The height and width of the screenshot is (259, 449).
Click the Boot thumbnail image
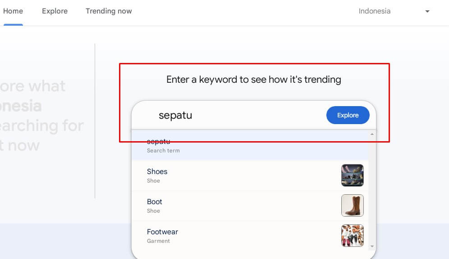353,205
